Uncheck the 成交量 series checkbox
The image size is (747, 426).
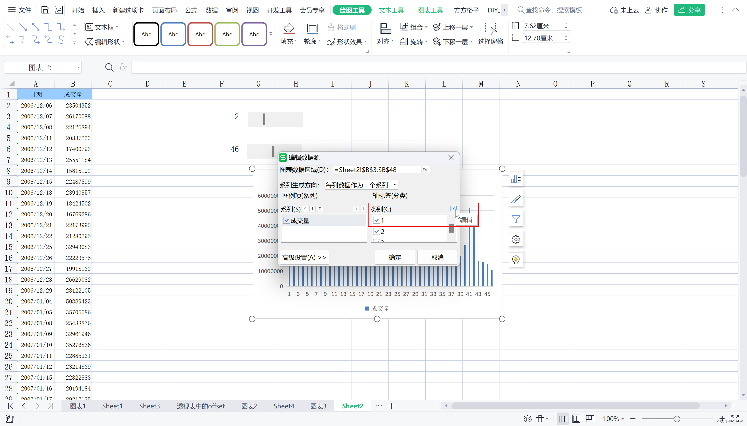tap(286, 220)
